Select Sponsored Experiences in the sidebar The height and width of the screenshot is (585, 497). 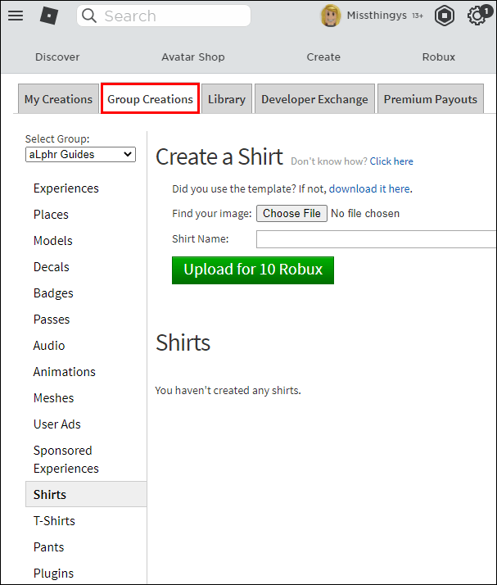point(66,460)
